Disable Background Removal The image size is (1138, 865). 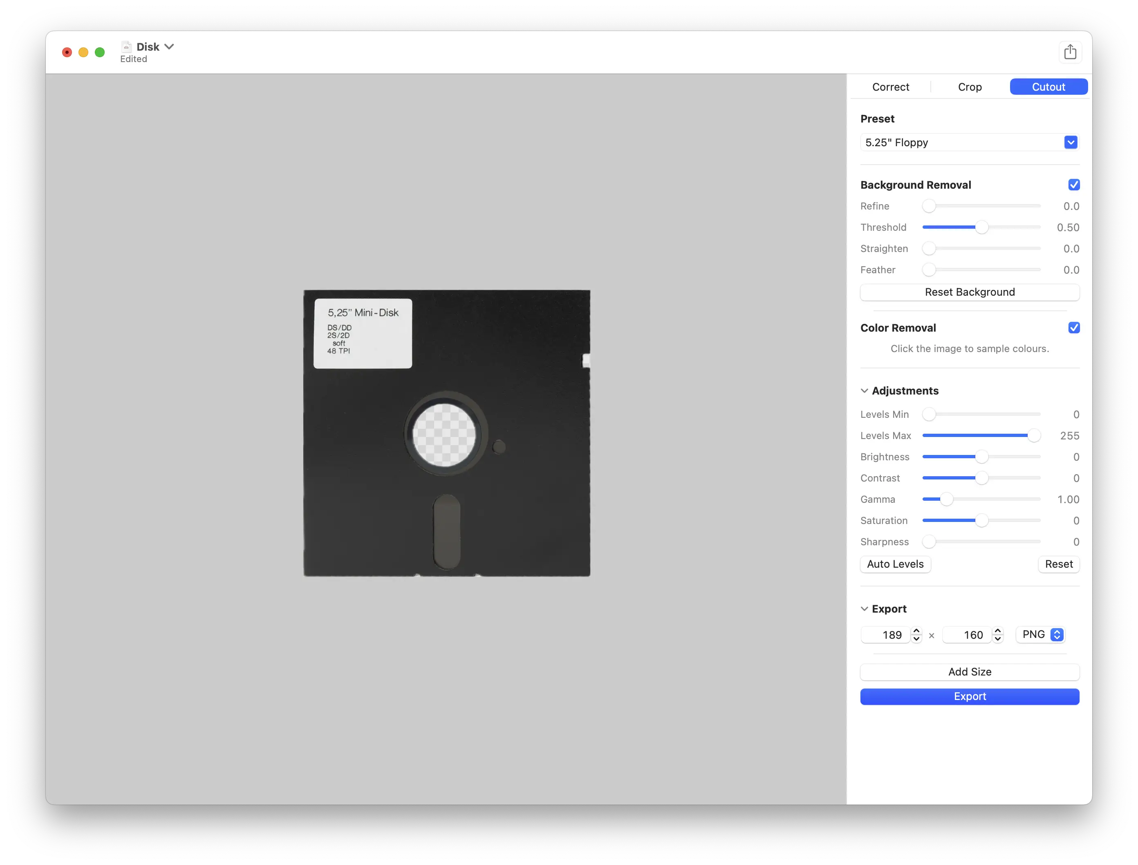pyautogui.click(x=1074, y=184)
